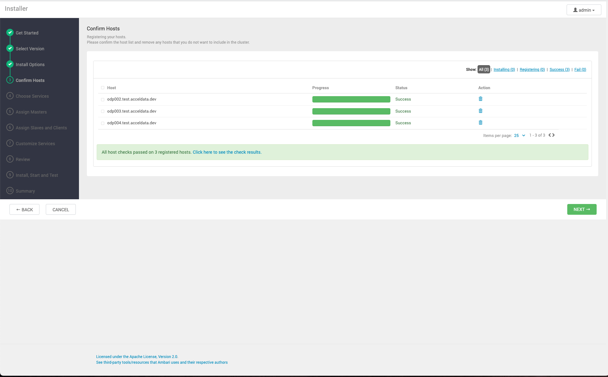Click the CANCEL button
Viewport: 608px width, 377px height.
click(61, 209)
